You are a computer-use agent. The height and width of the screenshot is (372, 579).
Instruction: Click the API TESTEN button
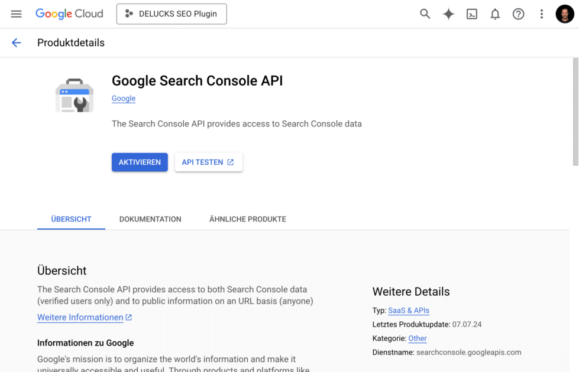point(209,162)
